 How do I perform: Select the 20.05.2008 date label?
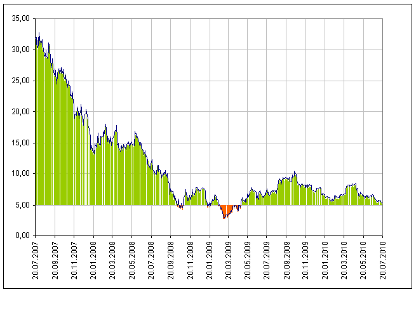point(132,260)
